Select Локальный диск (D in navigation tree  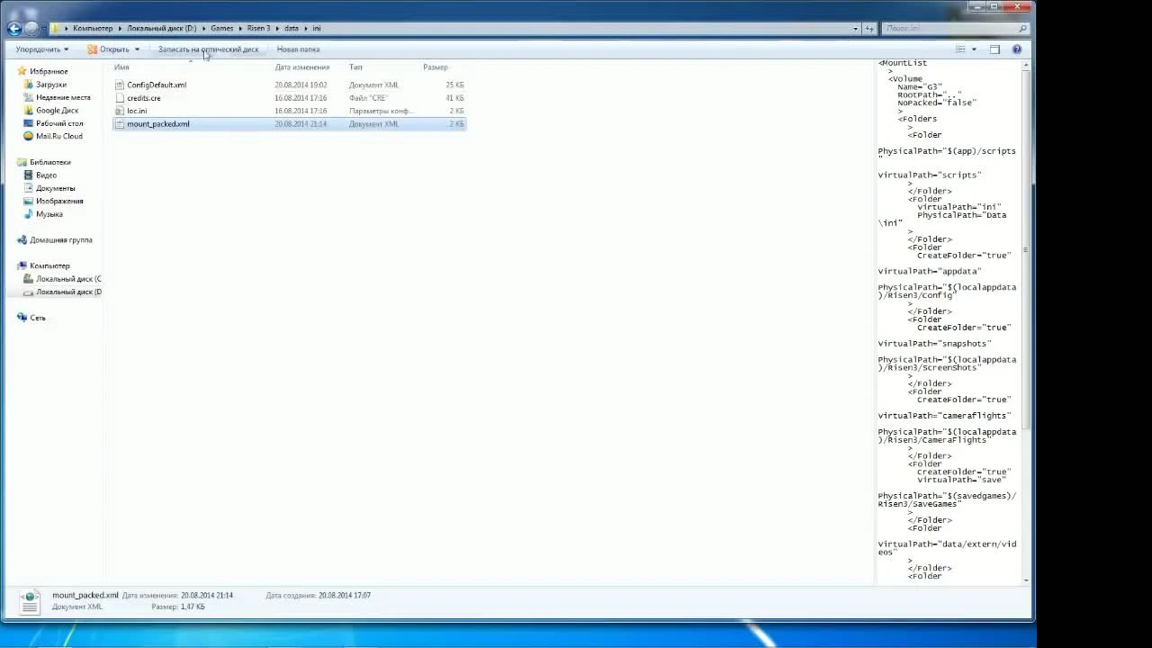[x=68, y=292]
